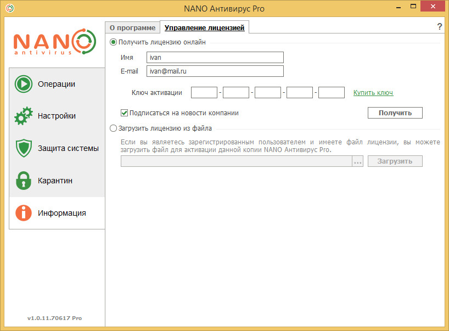Click the Настройки gears icon

pyautogui.click(x=24, y=116)
